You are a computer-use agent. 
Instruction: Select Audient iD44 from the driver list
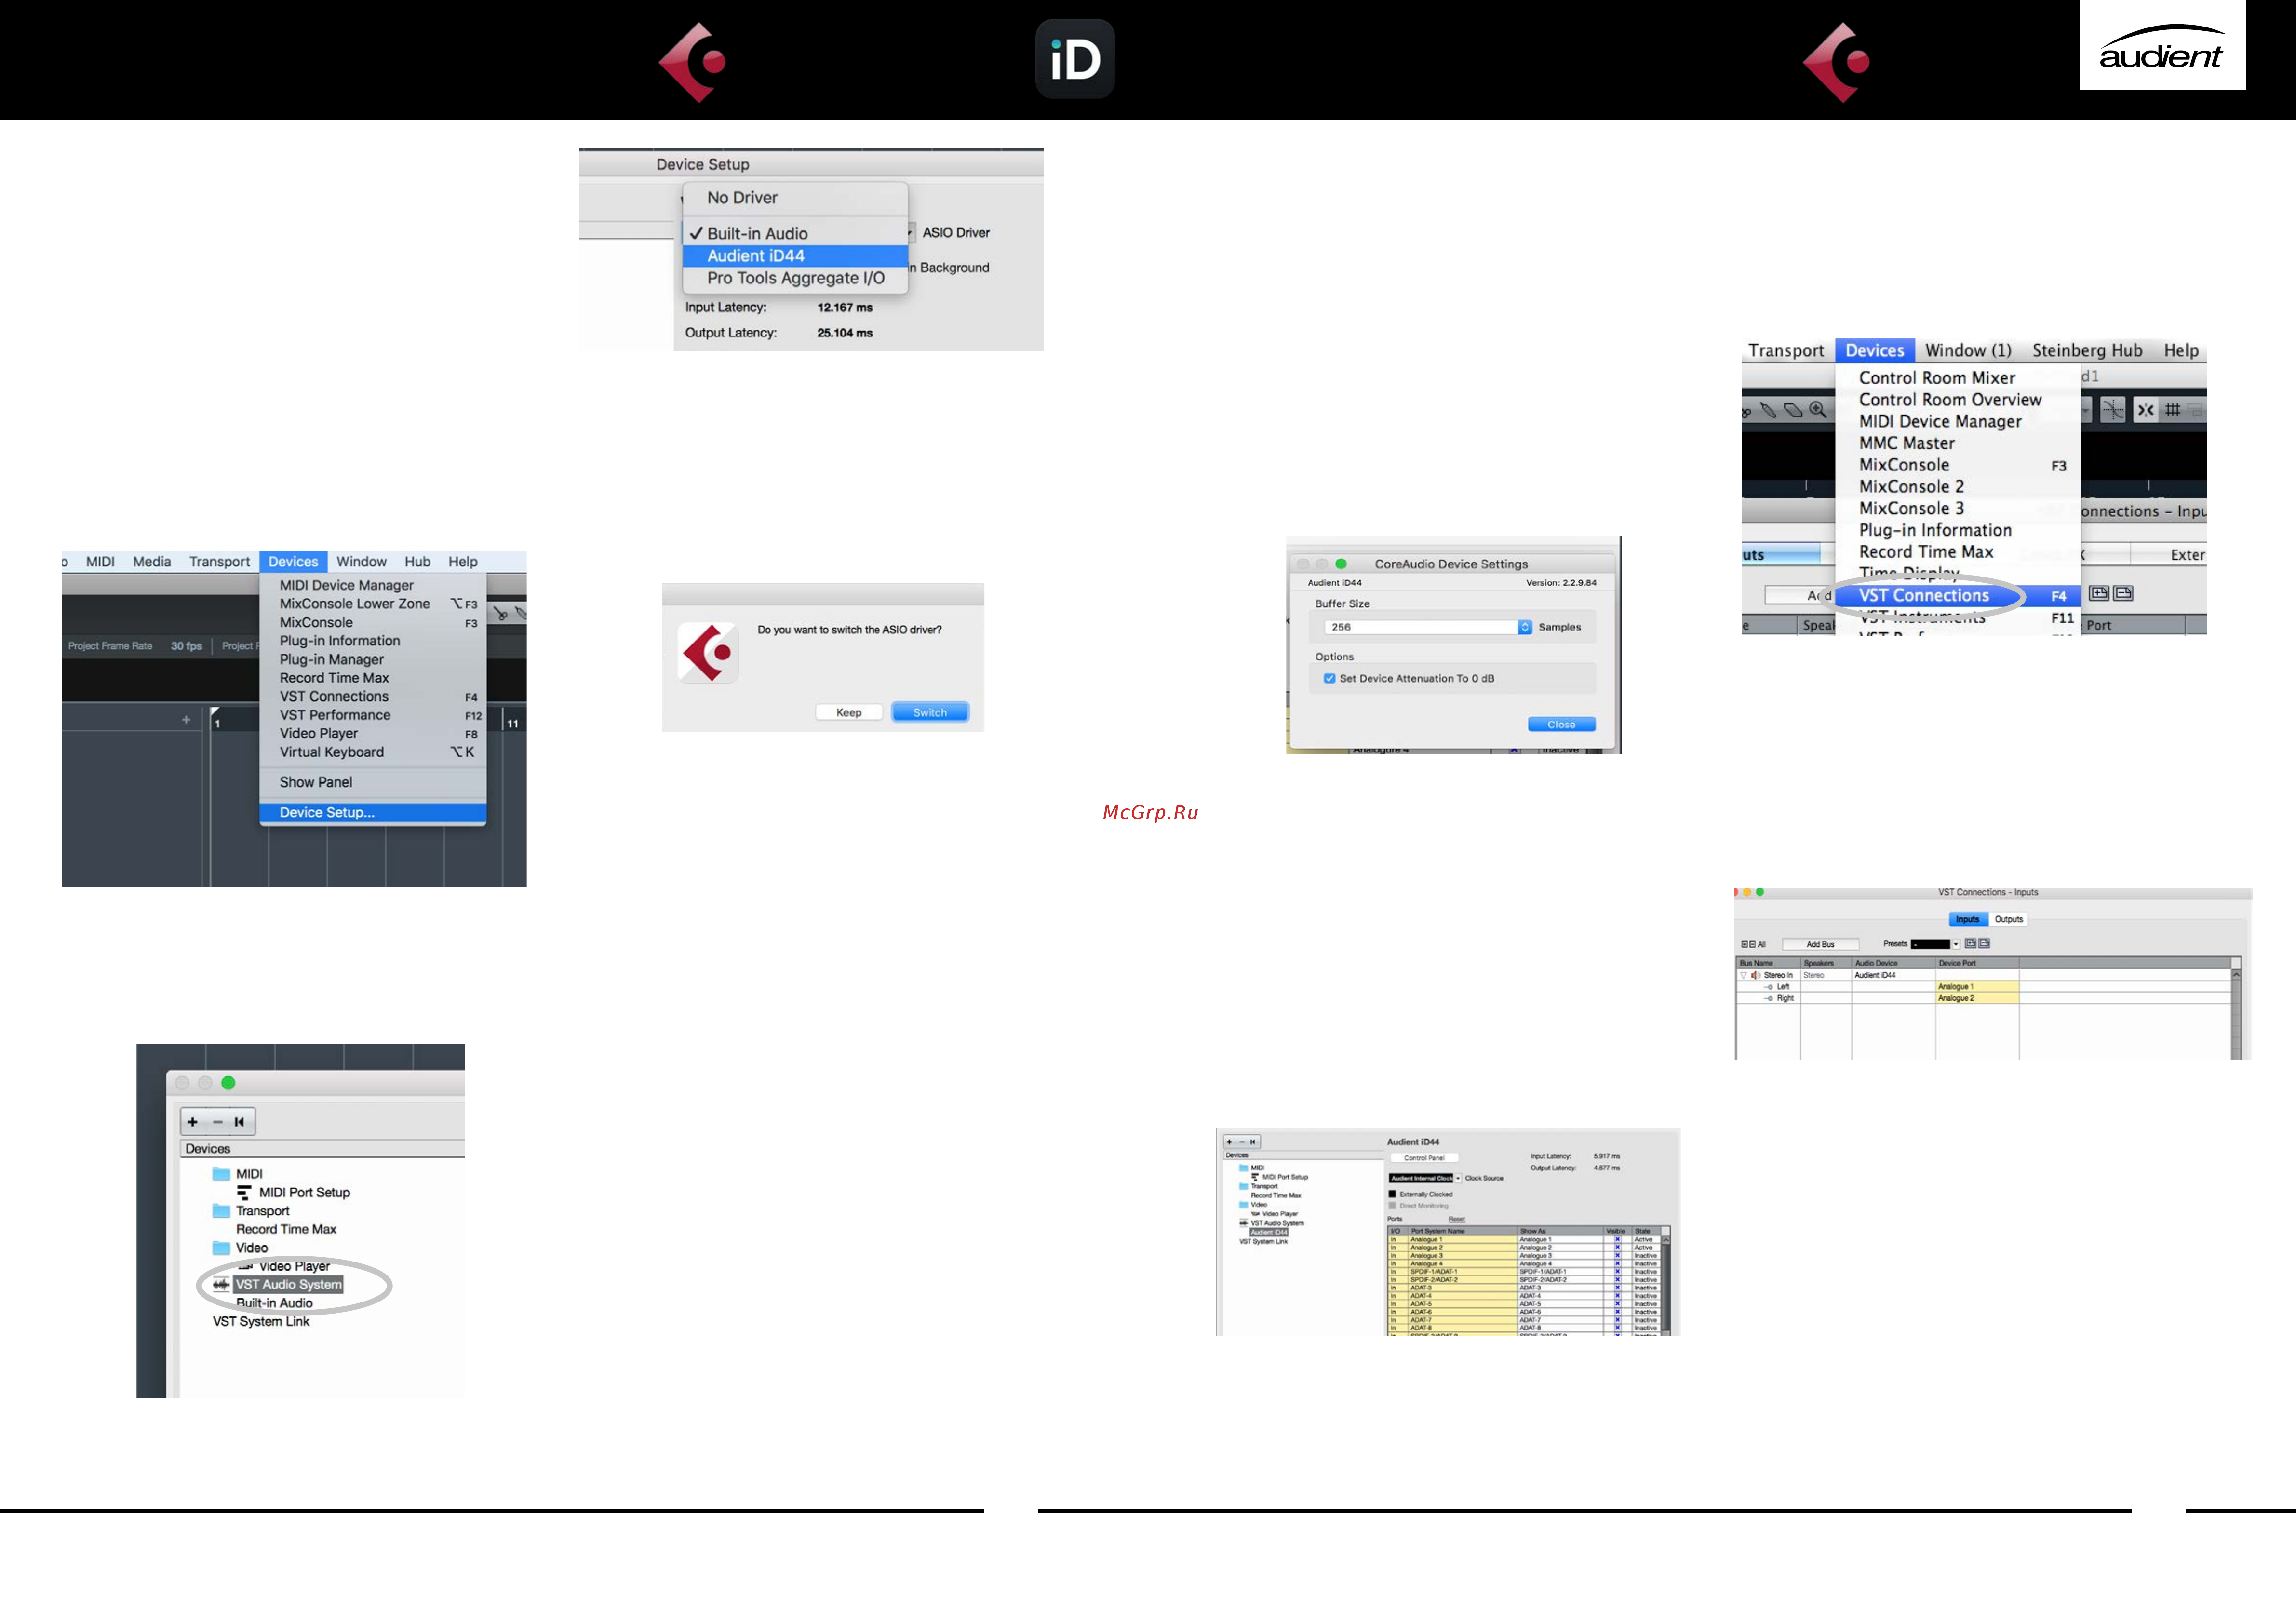pyautogui.click(x=795, y=256)
